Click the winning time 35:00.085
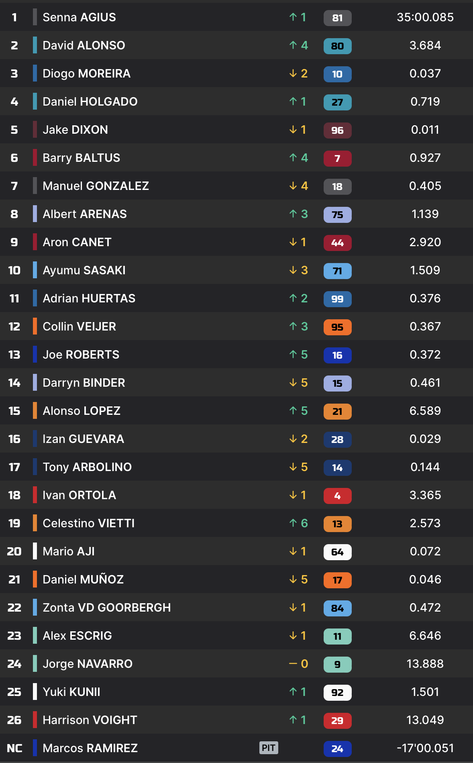 tap(425, 17)
